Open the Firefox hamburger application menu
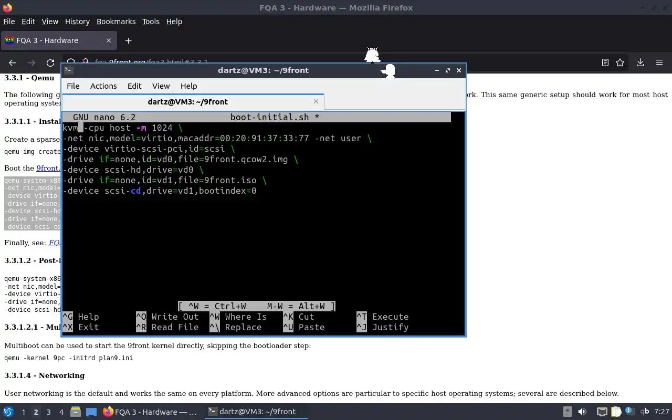This screenshot has width=672, height=420. tap(659, 62)
